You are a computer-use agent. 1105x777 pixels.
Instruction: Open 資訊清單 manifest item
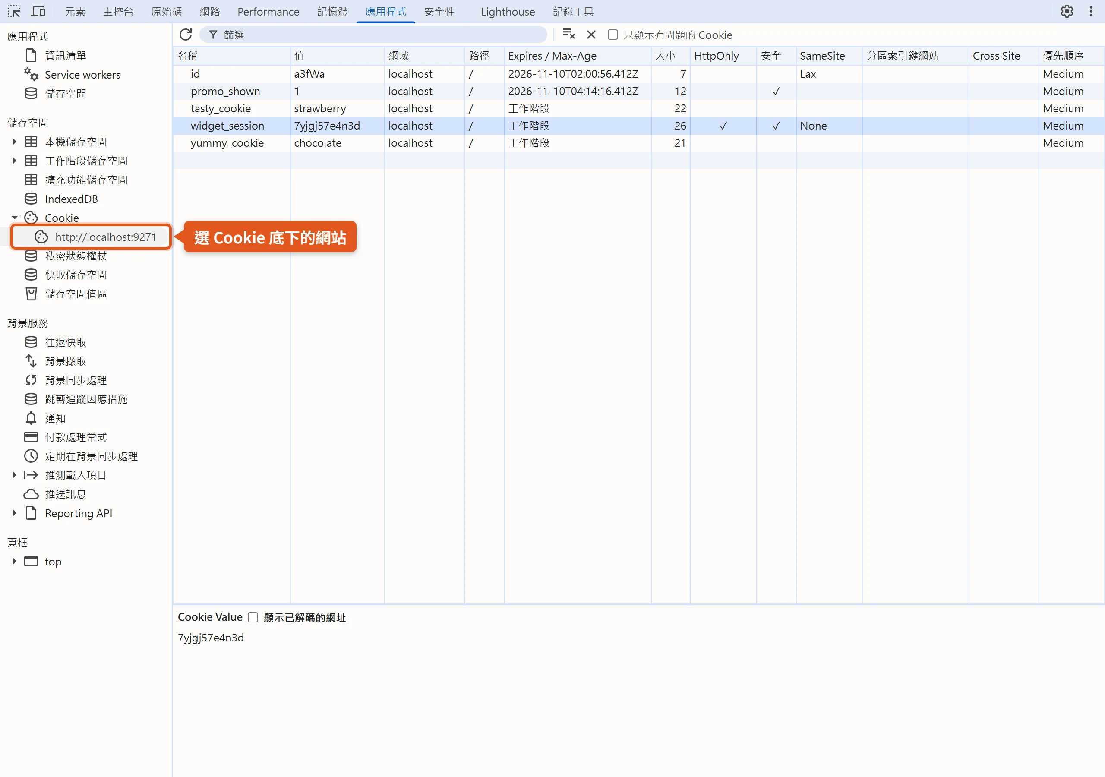click(66, 55)
